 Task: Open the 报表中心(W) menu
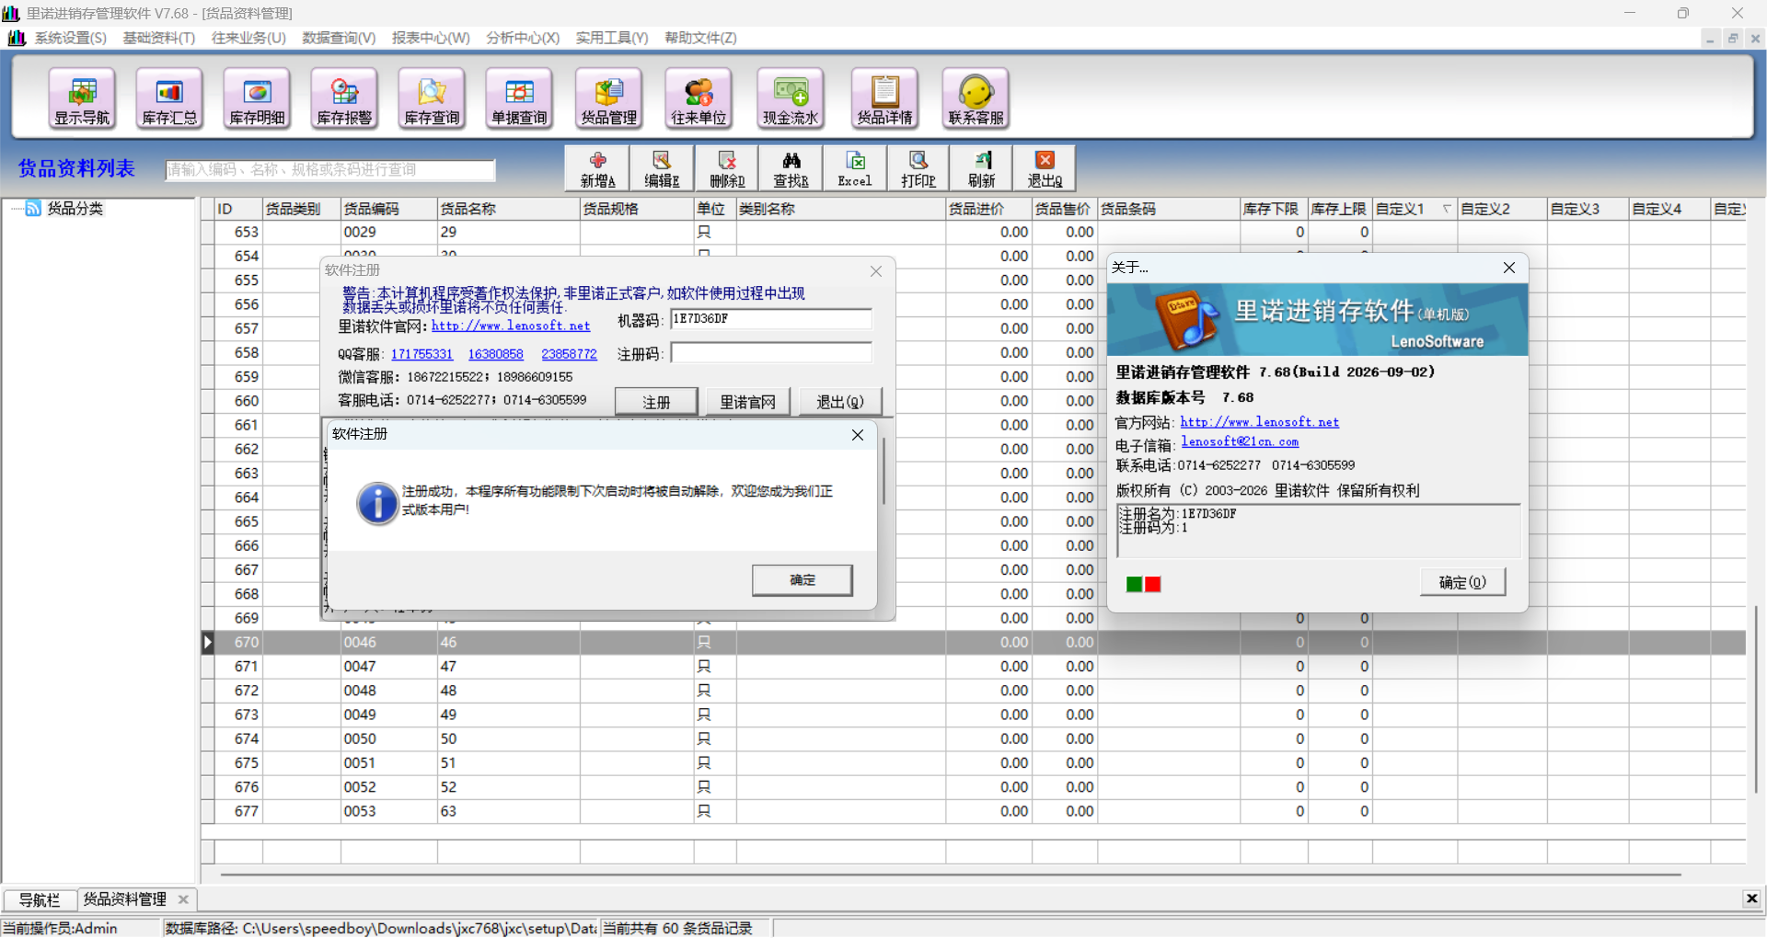(431, 38)
